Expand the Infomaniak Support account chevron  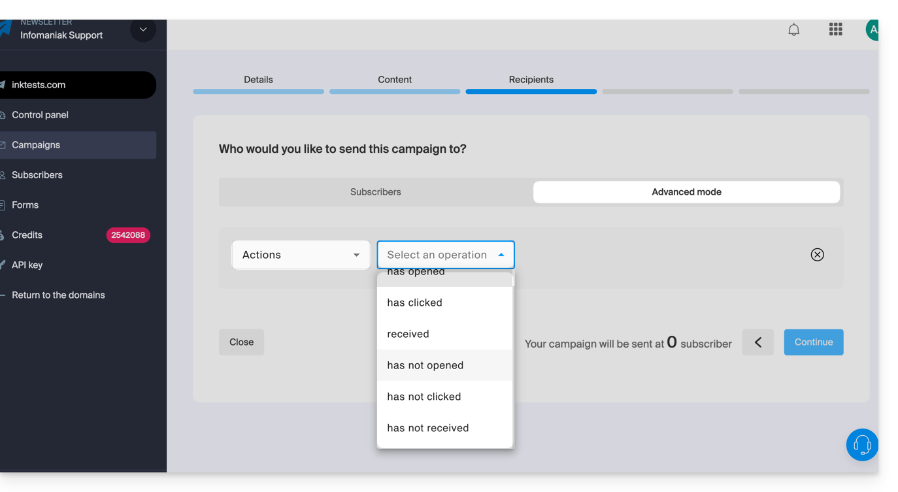pos(143,30)
